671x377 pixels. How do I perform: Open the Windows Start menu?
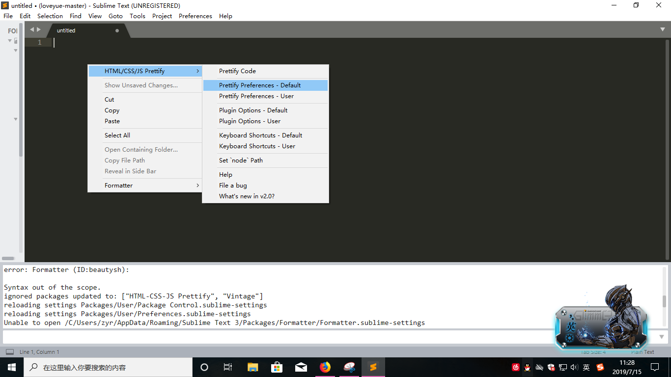click(12, 367)
